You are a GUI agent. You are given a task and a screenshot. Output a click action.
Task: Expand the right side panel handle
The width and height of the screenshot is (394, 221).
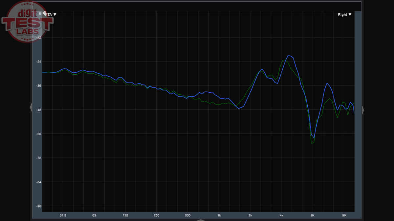[x=362, y=110]
